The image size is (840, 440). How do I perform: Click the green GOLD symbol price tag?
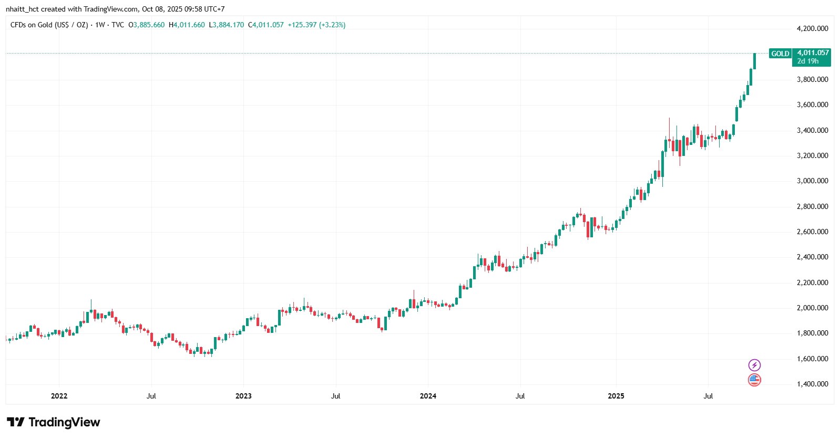coord(780,54)
